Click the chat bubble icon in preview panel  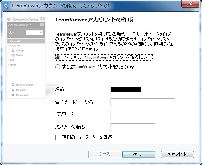click(x=42, y=25)
